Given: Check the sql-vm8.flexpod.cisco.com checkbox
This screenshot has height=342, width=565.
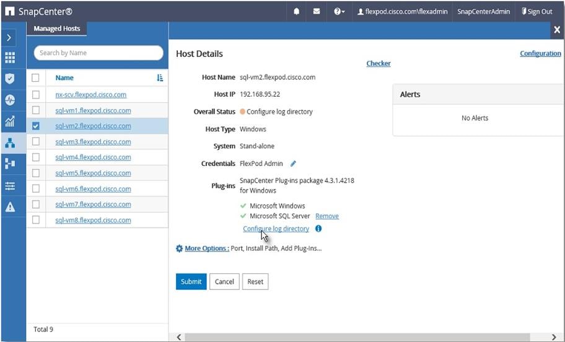Looking at the screenshot, I should [x=36, y=220].
